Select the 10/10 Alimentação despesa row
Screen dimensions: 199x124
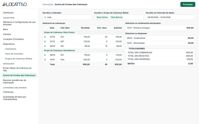160,43
